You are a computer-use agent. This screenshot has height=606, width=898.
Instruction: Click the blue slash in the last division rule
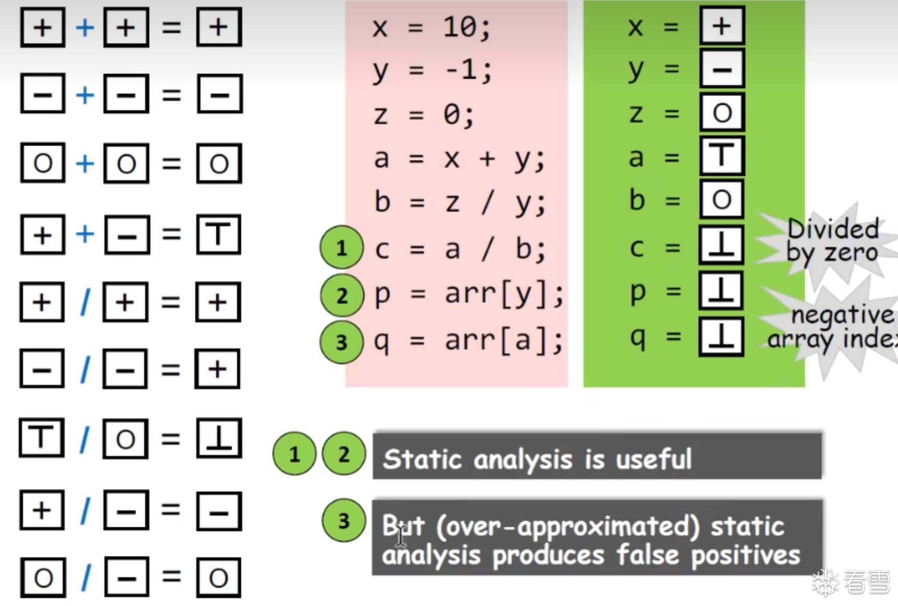click(x=86, y=577)
